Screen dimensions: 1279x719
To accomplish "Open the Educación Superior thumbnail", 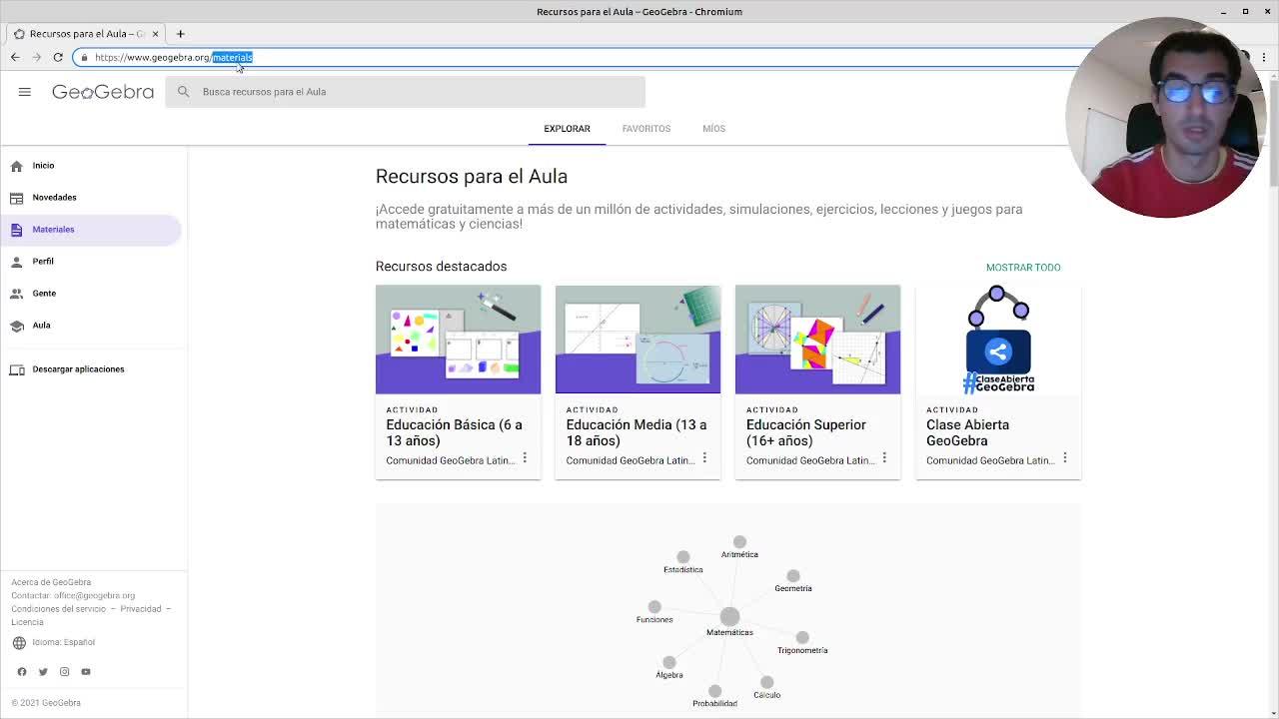I will 817,340.
